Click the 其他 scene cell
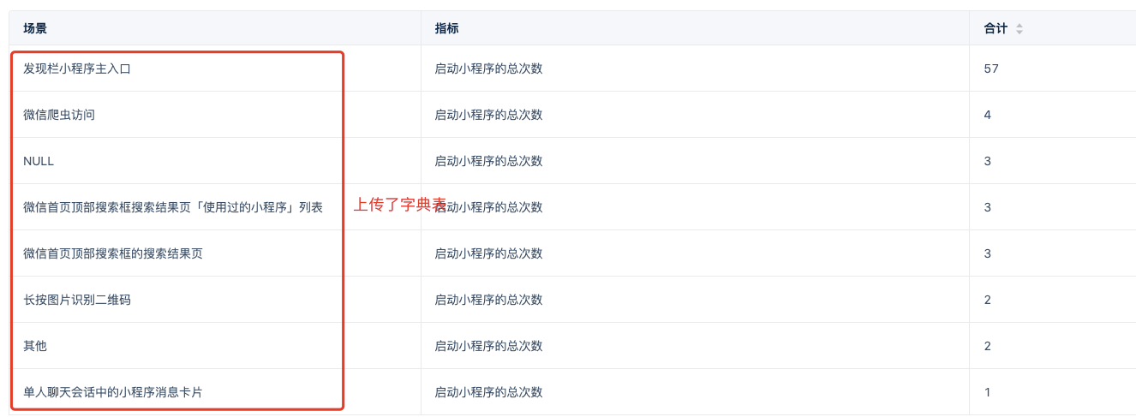Screen dimensions: 1136x417 [x=35, y=346]
